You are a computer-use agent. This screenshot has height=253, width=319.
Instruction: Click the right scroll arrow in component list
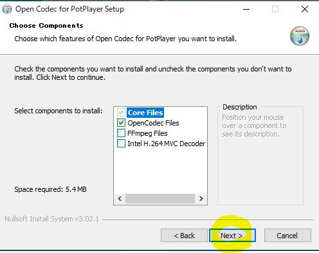click(201, 199)
